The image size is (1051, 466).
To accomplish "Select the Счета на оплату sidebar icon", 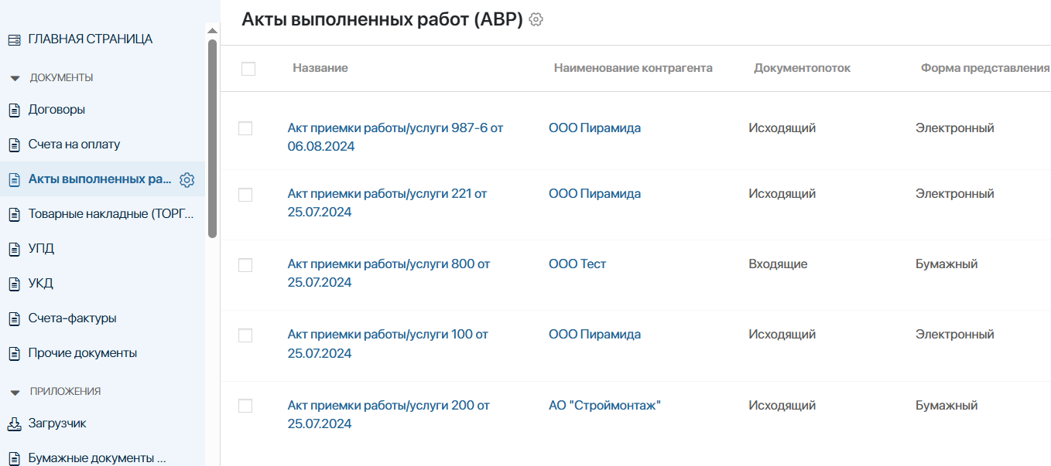I will click(12, 144).
